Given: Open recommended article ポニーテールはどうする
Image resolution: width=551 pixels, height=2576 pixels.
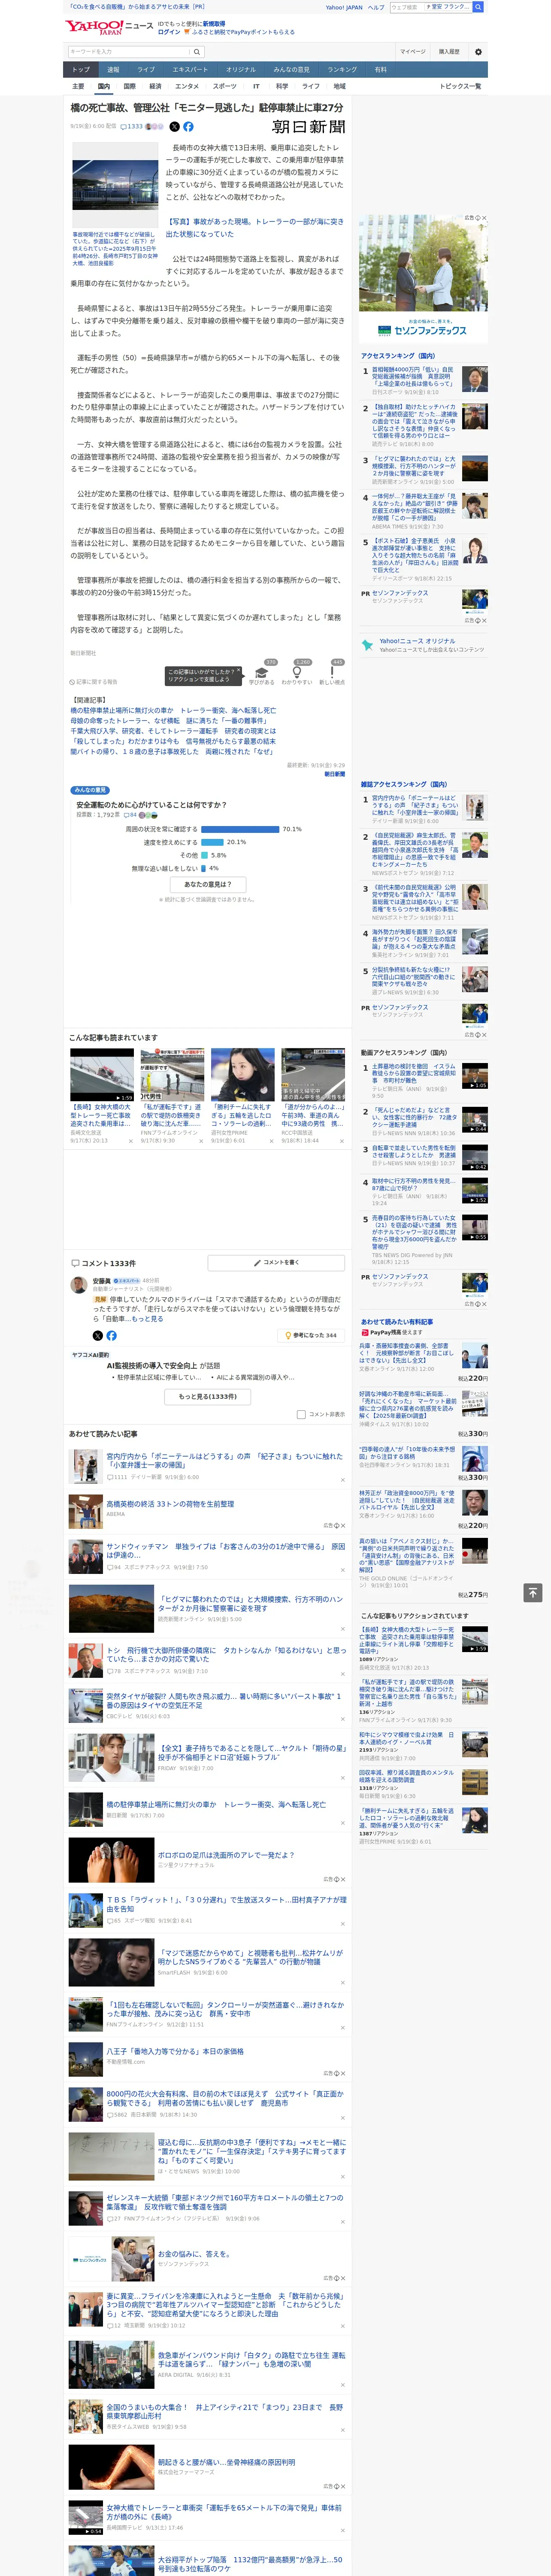Looking at the screenshot, I should pyautogui.click(x=224, y=1461).
